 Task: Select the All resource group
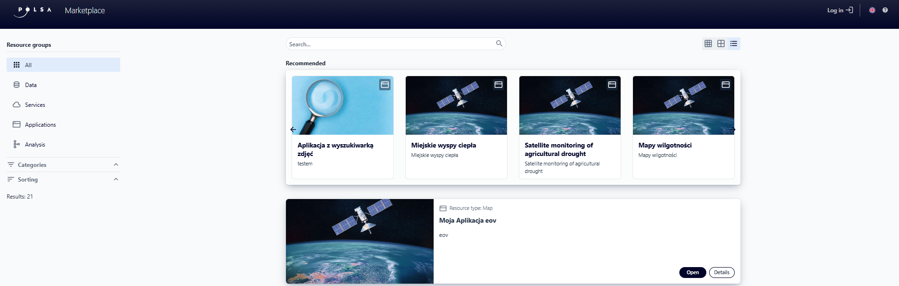tap(63, 65)
